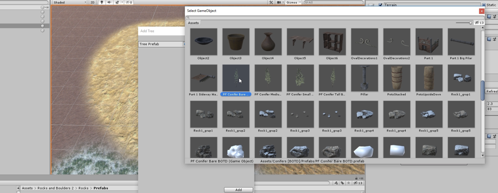The height and width of the screenshot is (193, 498).
Task: Click Inspector field with value 2.3
Action: (492, 104)
